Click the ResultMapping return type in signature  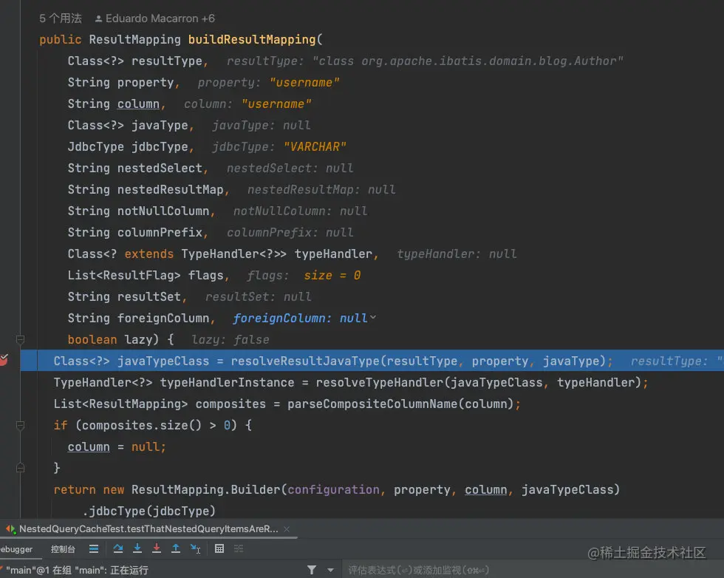[134, 39]
